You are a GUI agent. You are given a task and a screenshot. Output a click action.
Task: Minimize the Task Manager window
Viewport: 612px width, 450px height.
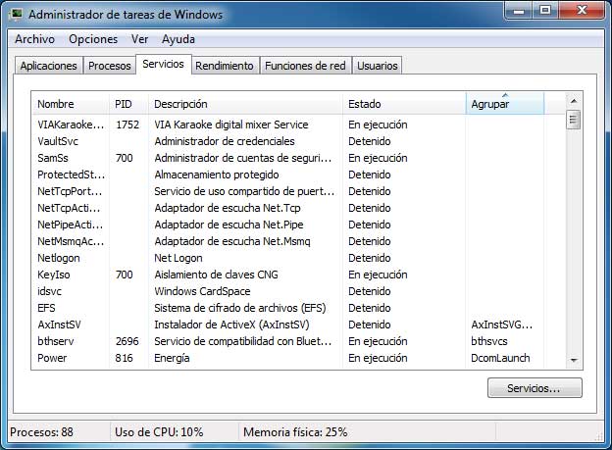point(519,11)
